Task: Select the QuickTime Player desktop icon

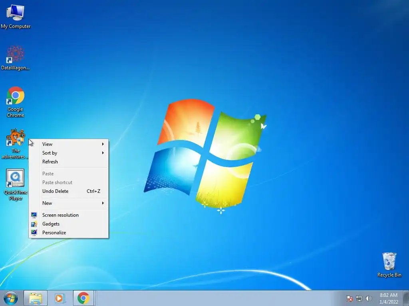Action: (16, 184)
